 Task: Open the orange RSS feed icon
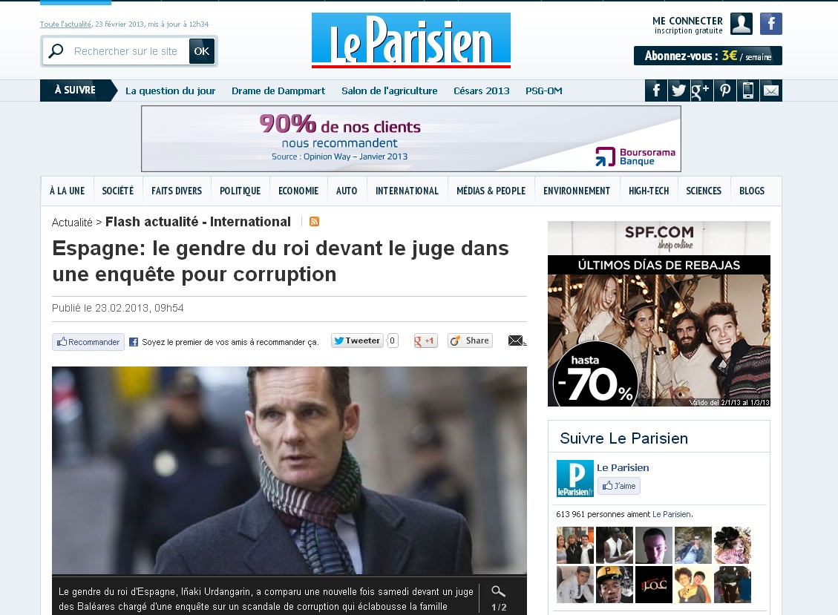tap(314, 221)
